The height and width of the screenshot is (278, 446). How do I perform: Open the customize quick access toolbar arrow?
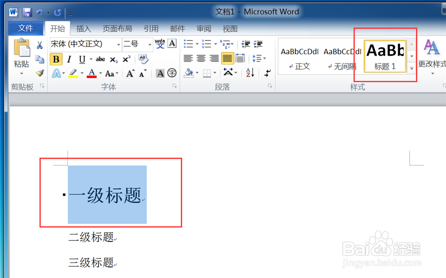pos(70,13)
